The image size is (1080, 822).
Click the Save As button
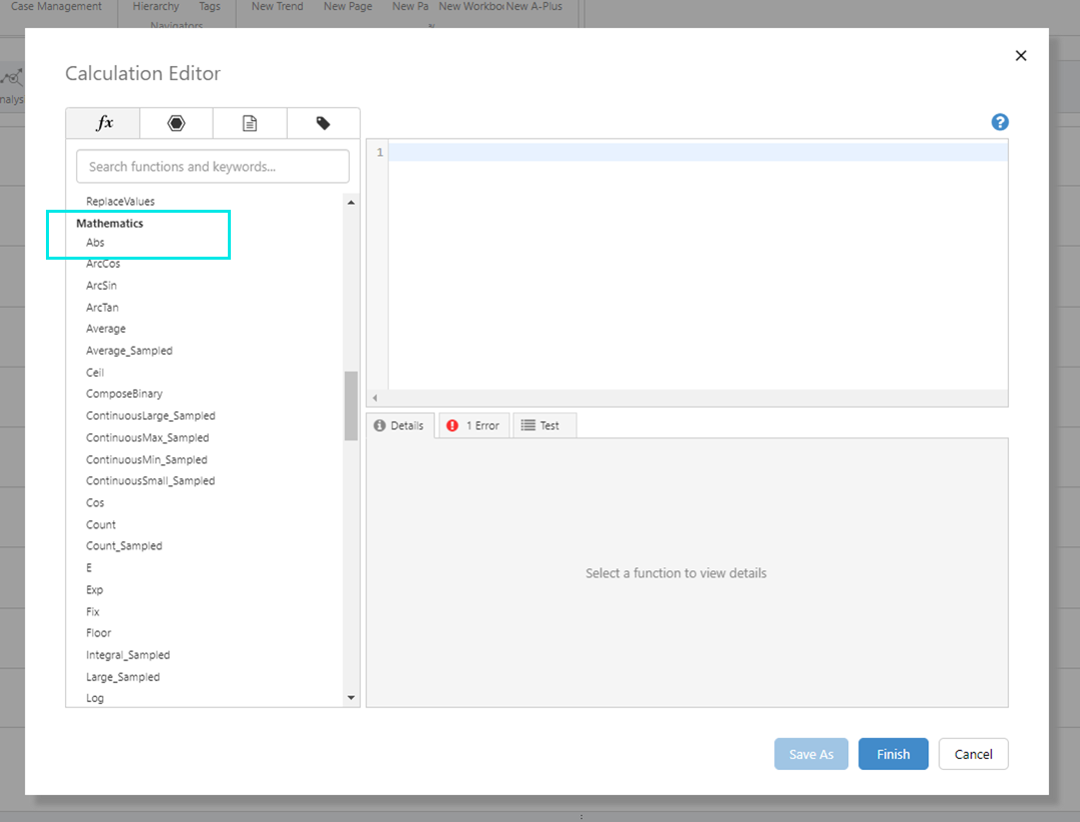click(810, 753)
